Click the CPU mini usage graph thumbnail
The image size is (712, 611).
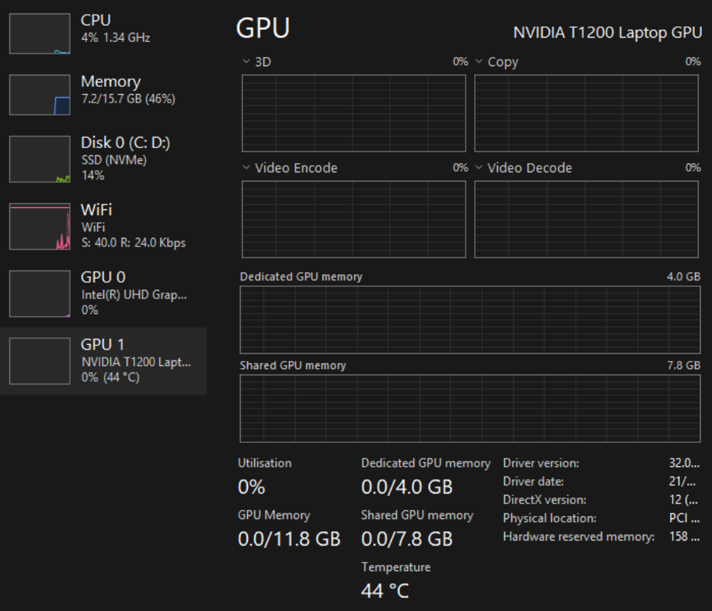click(x=40, y=33)
